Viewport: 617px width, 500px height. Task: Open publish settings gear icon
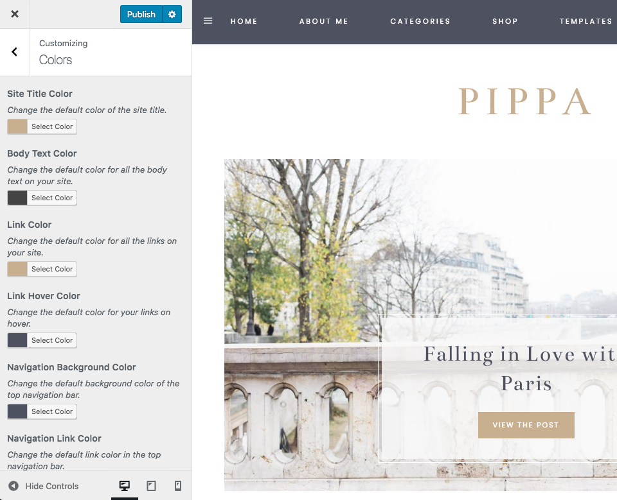(172, 14)
